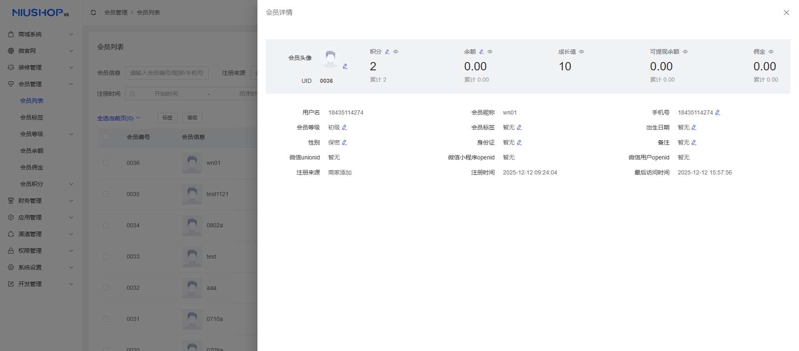
Task: Open the 会员余额 submenu item
Action: [32, 151]
